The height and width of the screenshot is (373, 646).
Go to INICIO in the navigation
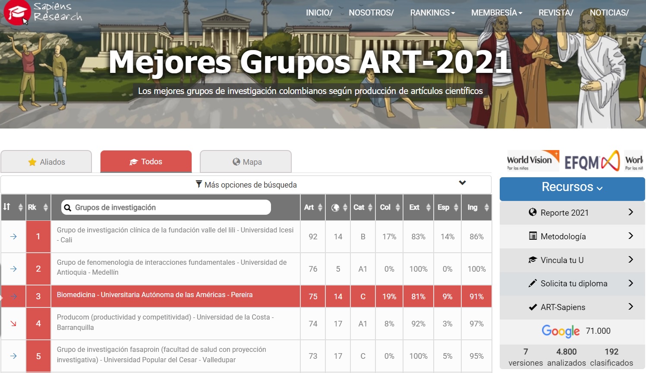coord(319,13)
